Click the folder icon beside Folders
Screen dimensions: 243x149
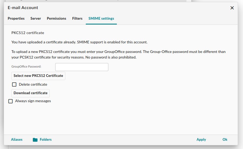coord(35,140)
